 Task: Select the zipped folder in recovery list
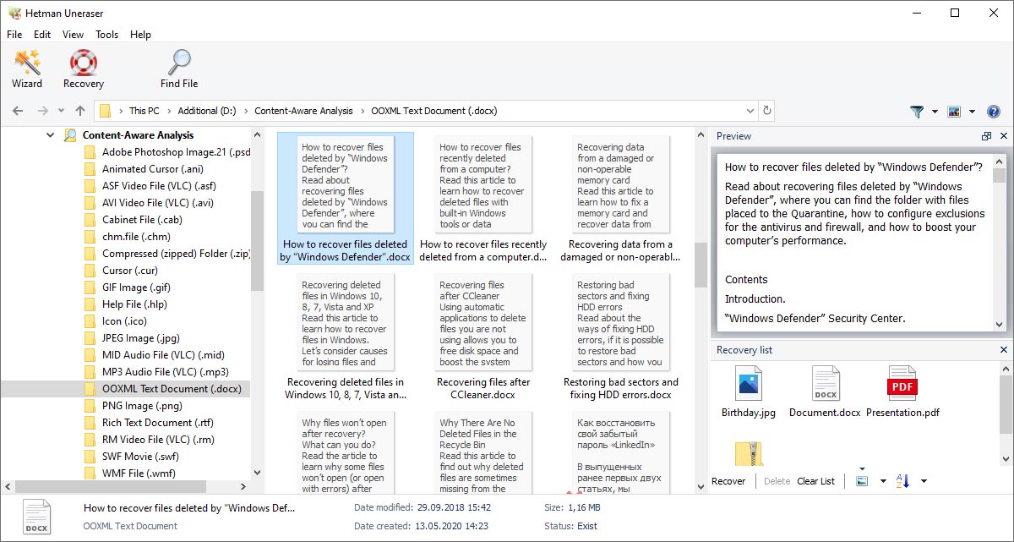coord(749,454)
